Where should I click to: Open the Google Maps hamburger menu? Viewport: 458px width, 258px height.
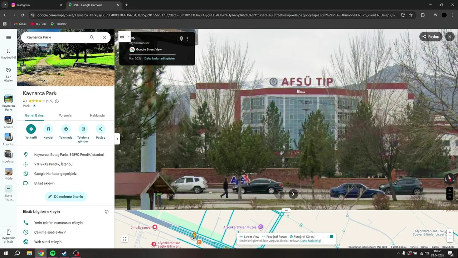(x=9, y=38)
